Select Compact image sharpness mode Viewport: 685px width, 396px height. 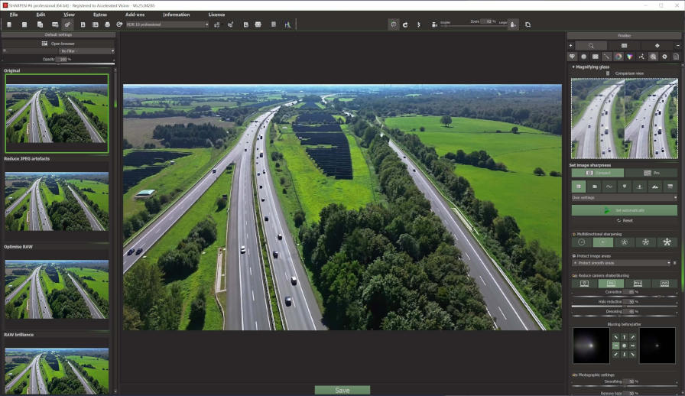(x=597, y=173)
